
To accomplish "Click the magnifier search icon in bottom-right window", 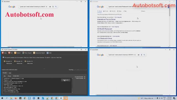I will [144, 55].
